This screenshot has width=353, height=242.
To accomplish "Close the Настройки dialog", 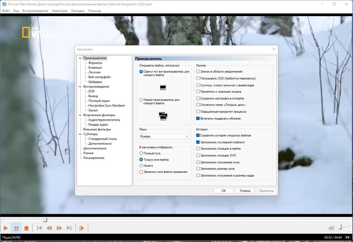I will pyautogui.click(x=274, y=49).
